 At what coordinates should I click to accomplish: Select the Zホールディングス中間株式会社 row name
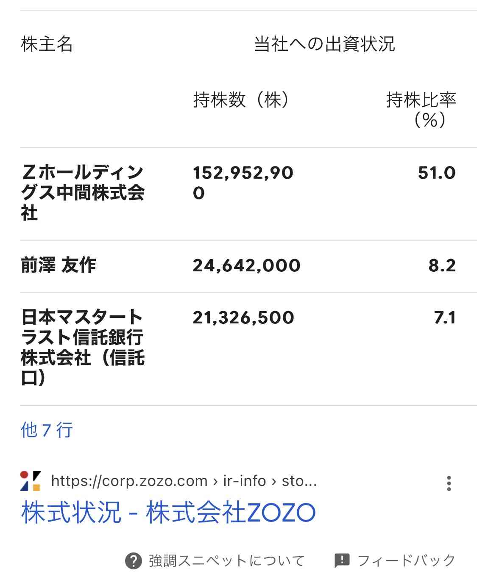click(83, 193)
